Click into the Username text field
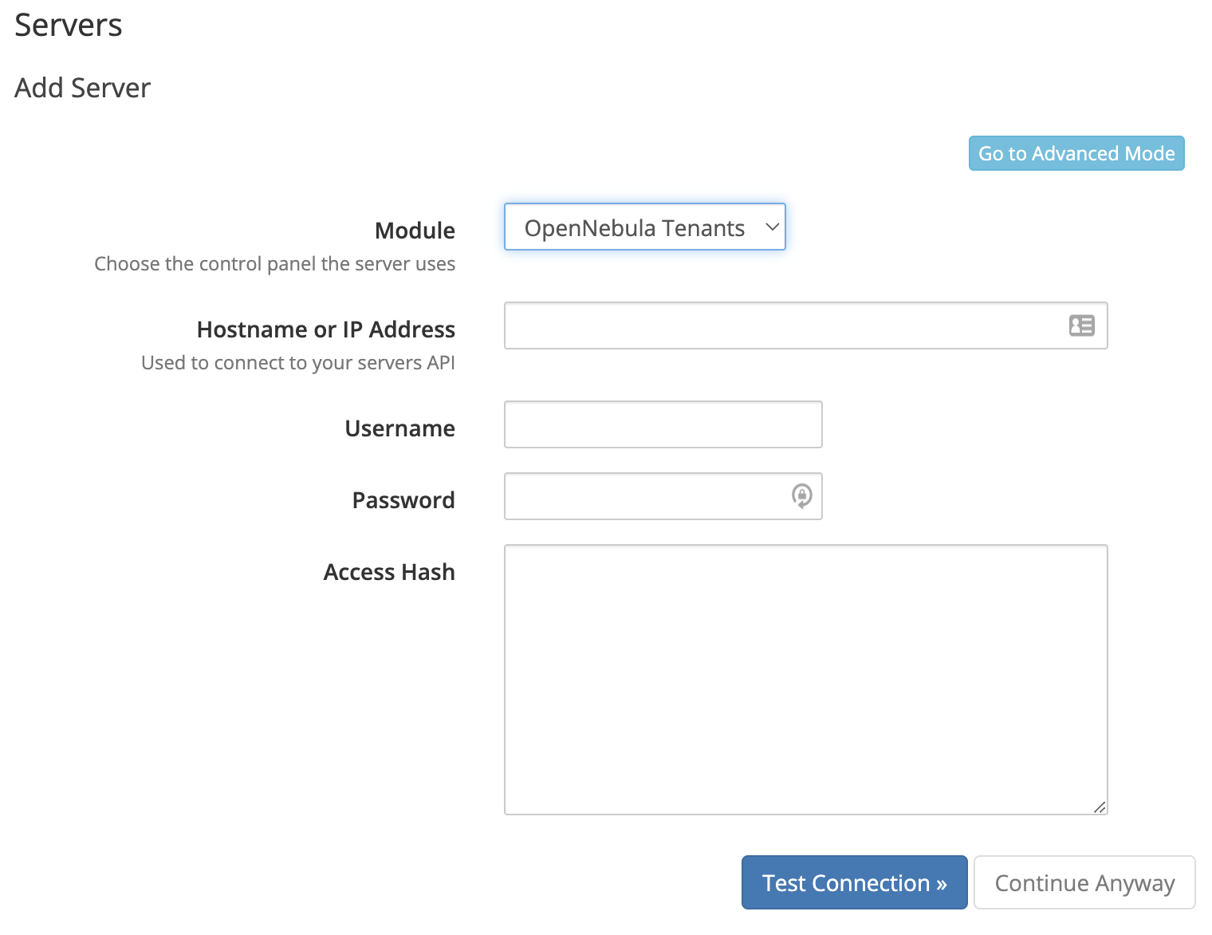 663,424
